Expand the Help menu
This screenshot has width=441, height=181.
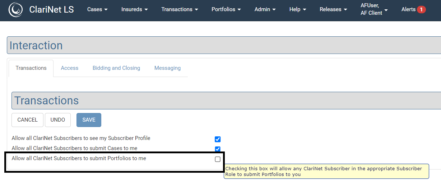point(298,9)
